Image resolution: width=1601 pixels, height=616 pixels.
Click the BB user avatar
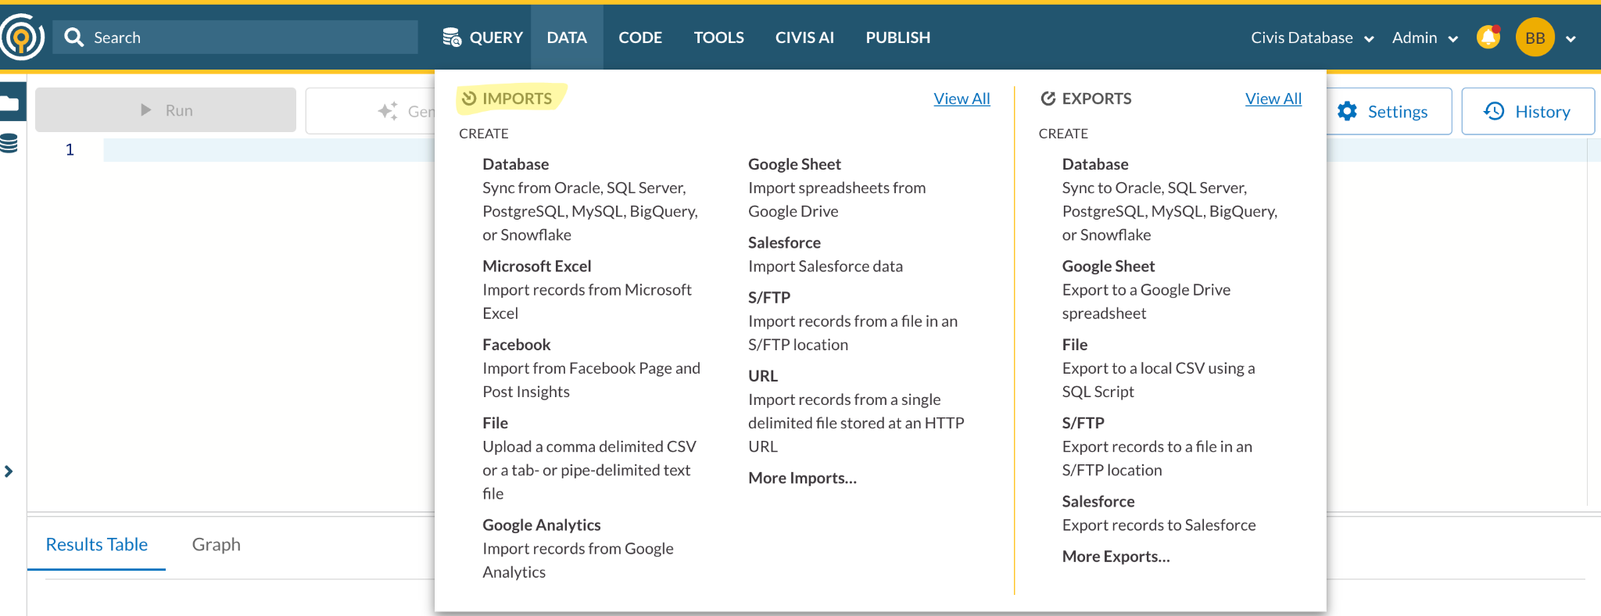pyautogui.click(x=1535, y=37)
